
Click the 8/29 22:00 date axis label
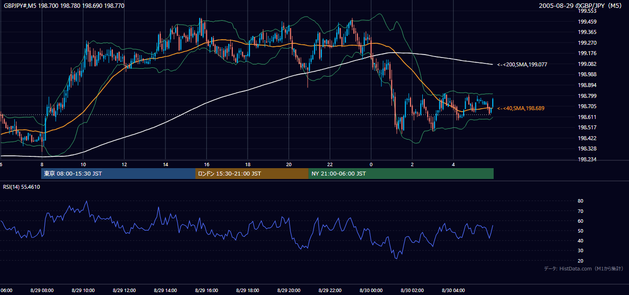(330, 291)
